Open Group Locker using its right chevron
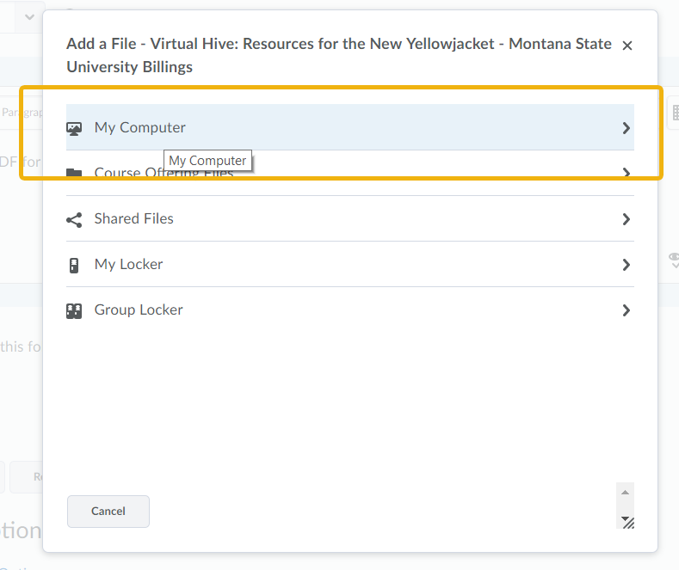Viewport: 679px width, 570px height. tap(626, 310)
